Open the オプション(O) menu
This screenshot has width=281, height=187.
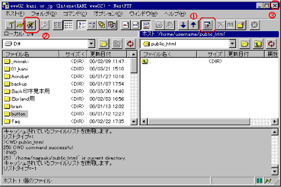[x=108, y=14]
